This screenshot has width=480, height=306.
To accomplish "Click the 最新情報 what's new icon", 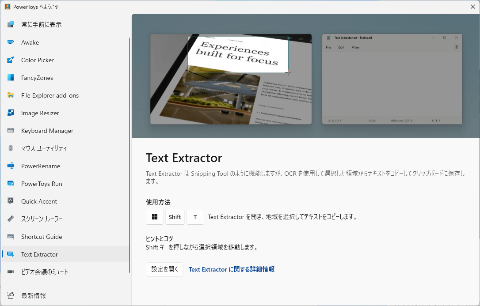I will (11, 295).
